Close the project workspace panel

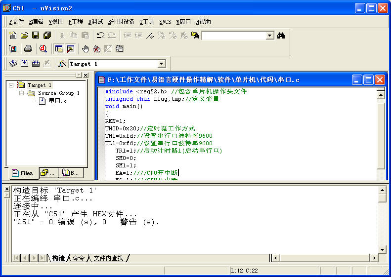(x=85, y=75)
